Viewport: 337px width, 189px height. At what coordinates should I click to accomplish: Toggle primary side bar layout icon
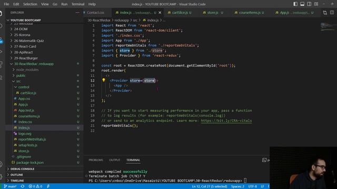pyautogui.click(x=295, y=4)
